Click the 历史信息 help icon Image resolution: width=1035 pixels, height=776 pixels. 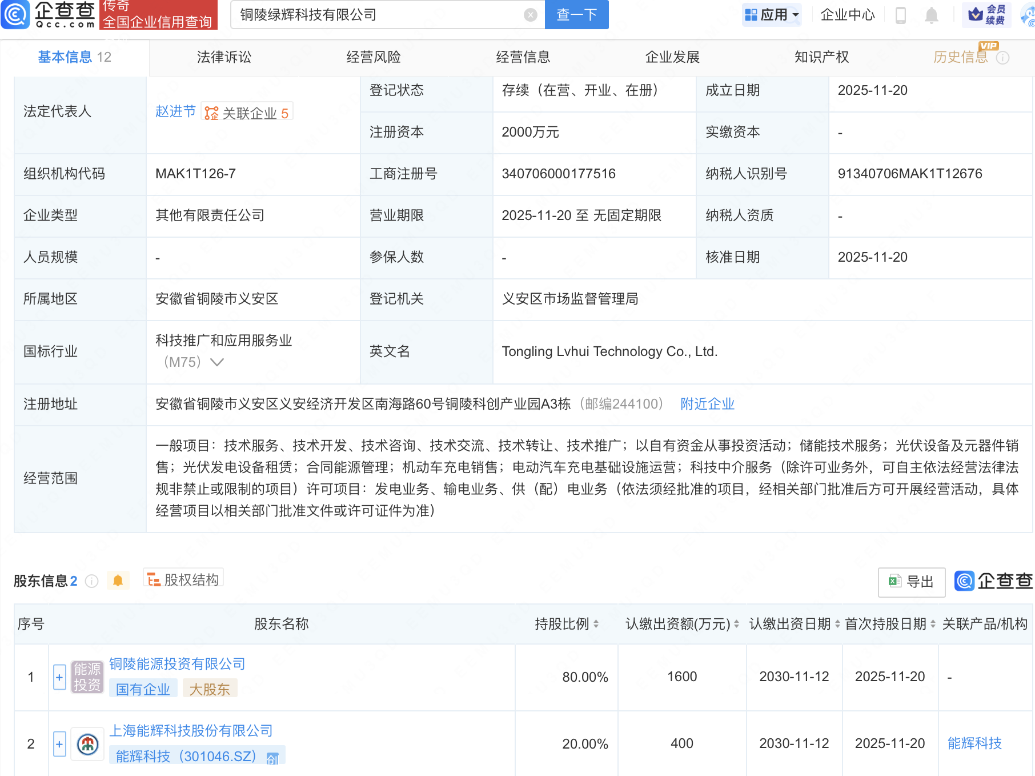[x=1002, y=58]
